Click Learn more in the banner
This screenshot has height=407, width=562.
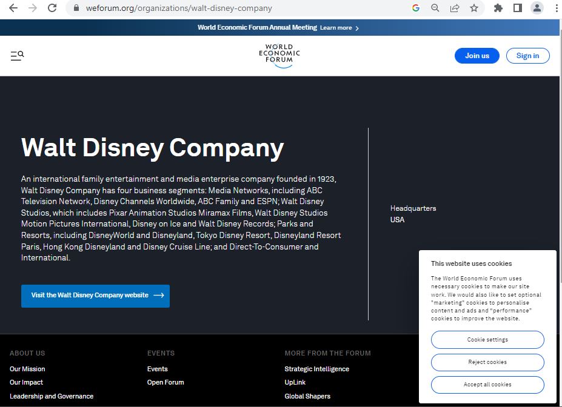click(x=336, y=28)
